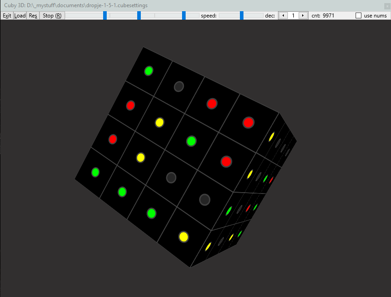The width and height of the screenshot is (391, 297).
Task: Click the yellow dot in the bottom-corner front cell
Action: tap(183, 237)
